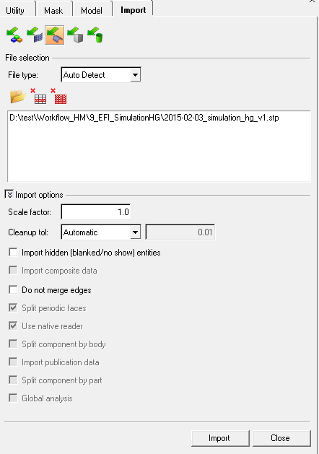Screen dimensions: 319x454
Task: Clear all files from list icon
Action: [58, 97]
